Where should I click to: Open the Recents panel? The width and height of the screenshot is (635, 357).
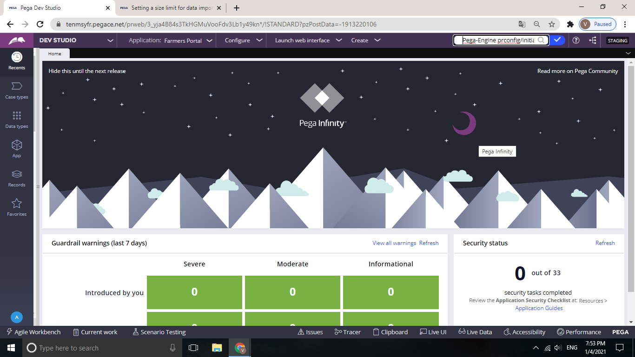click(x=17, y=61)
